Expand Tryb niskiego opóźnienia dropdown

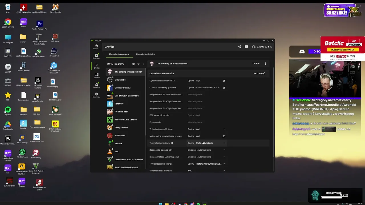point(224,129)
